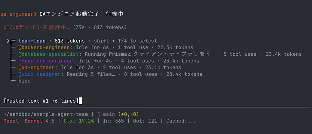Click the main branch name in status line
The height and width of the screenshot is (134, 312).
click(x=109, y=114)
